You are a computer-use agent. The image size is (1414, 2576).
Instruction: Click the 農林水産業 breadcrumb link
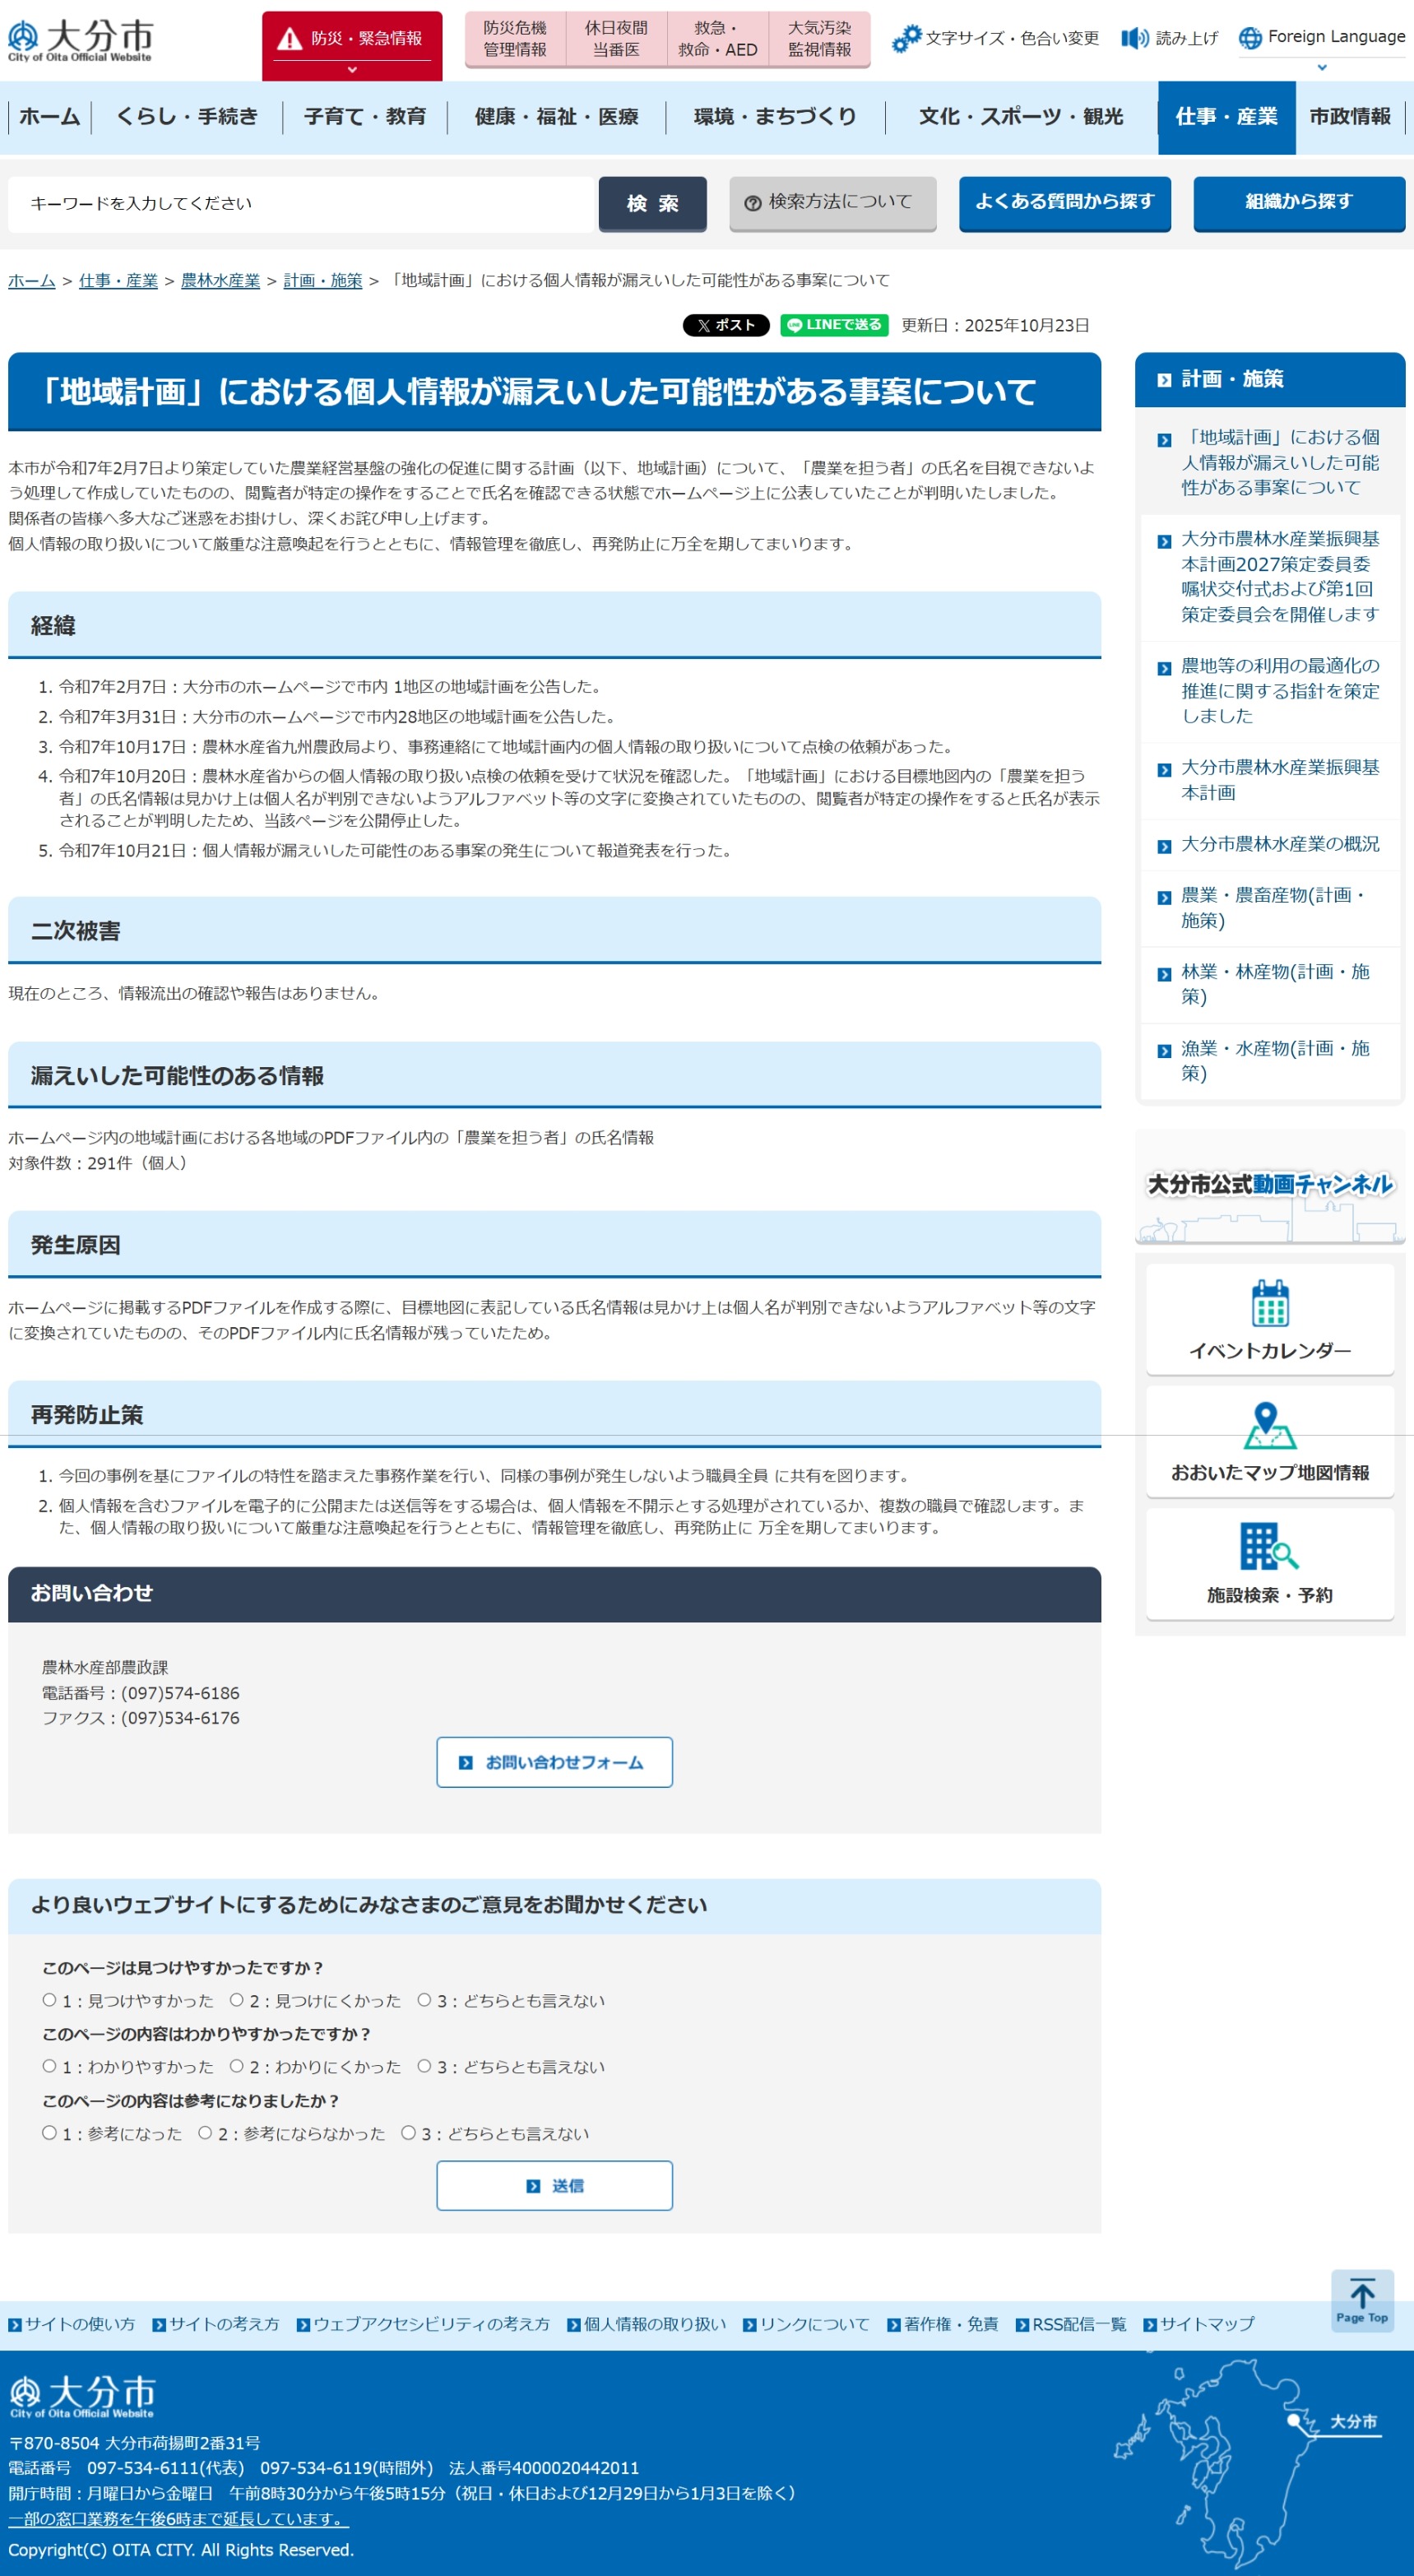pyautogui.click(x=220, y=281)
